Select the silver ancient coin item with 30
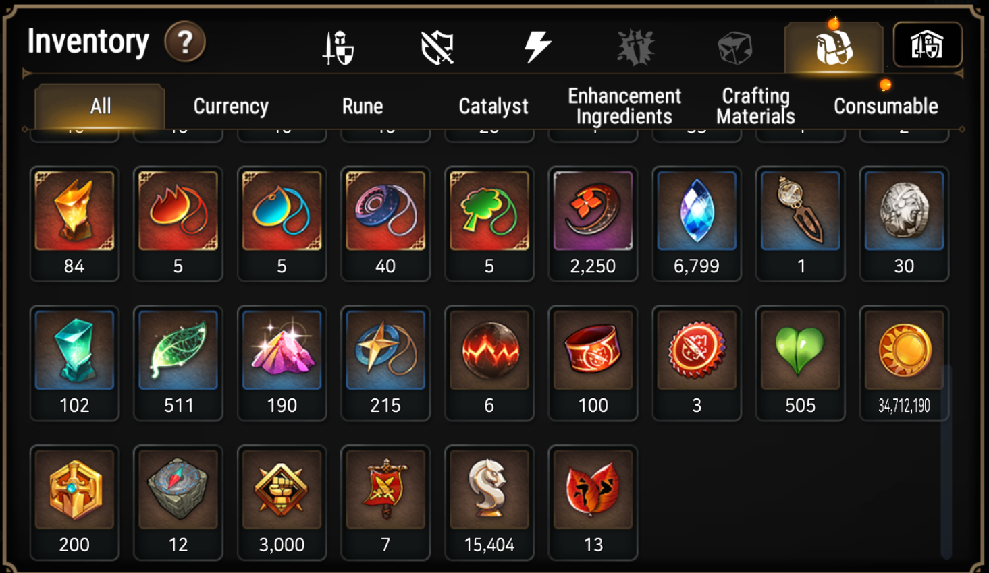Viewport: 989px width, 573px height. coord(904,224)
